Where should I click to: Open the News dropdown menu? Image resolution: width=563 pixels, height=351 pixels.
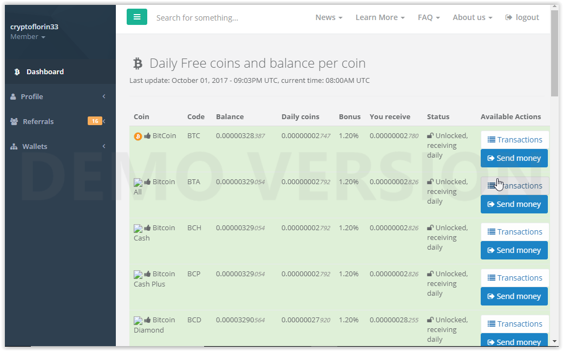tap(329, 17)
